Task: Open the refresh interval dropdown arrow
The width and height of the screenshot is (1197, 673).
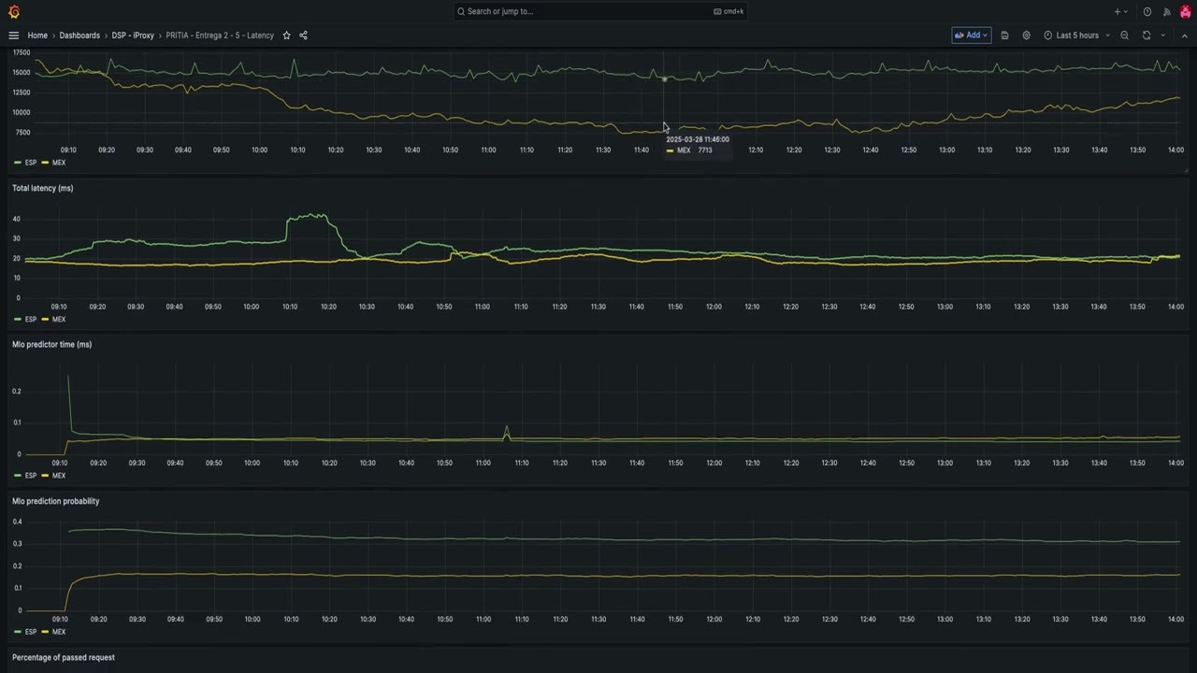Action: pos(1163,36)
